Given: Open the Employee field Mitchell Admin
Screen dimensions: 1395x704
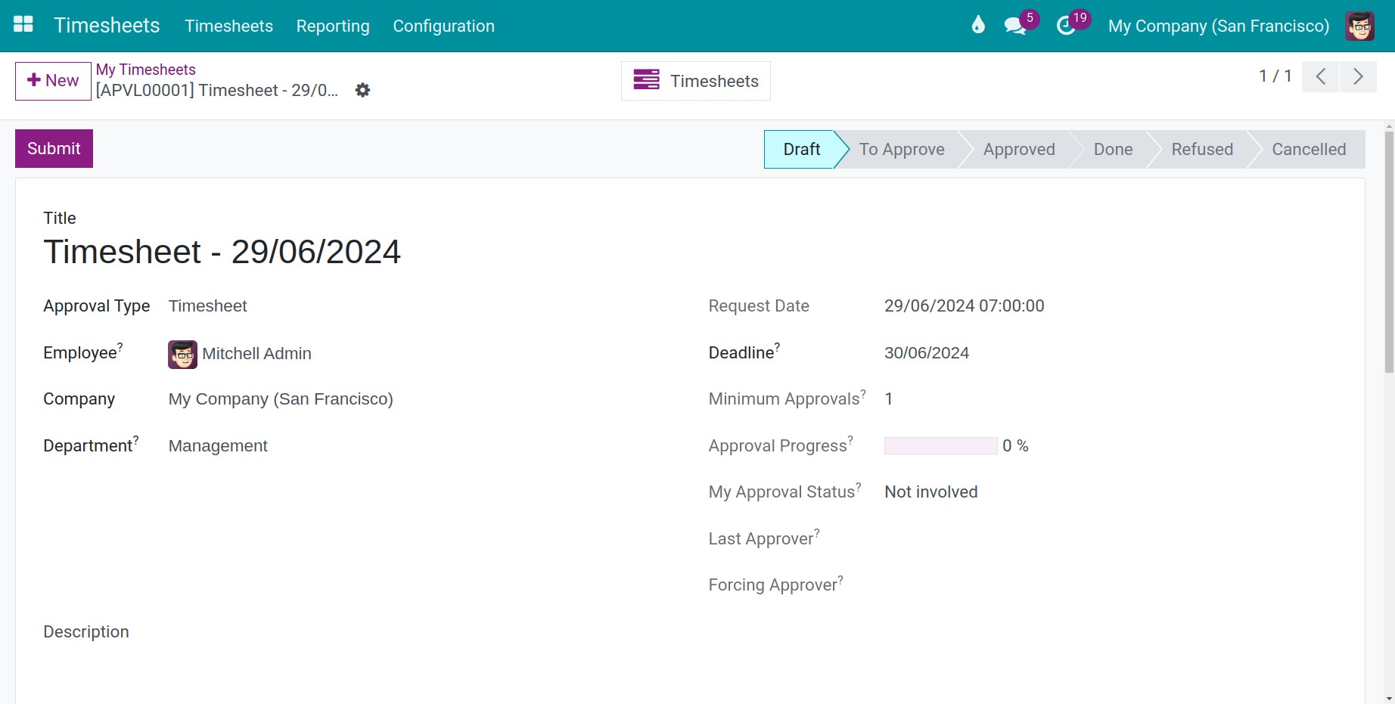Looking at the screenshot, I should pyautogui.click(x=256, y=354).
